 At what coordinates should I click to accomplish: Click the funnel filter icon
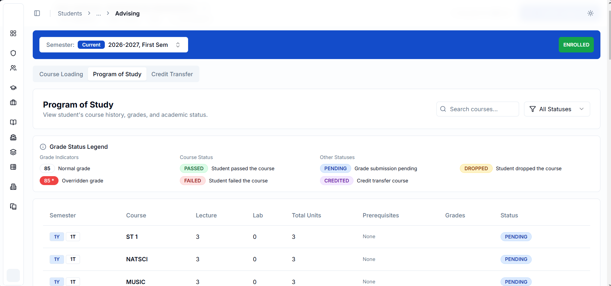533,109
